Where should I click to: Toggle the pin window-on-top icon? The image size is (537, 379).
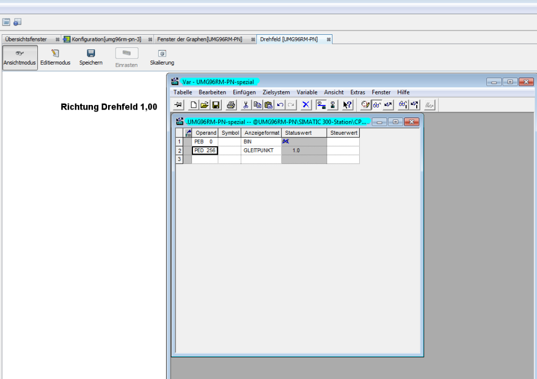[178, 105]
